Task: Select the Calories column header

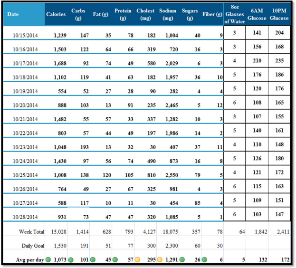Action: [x=56, y=14]
